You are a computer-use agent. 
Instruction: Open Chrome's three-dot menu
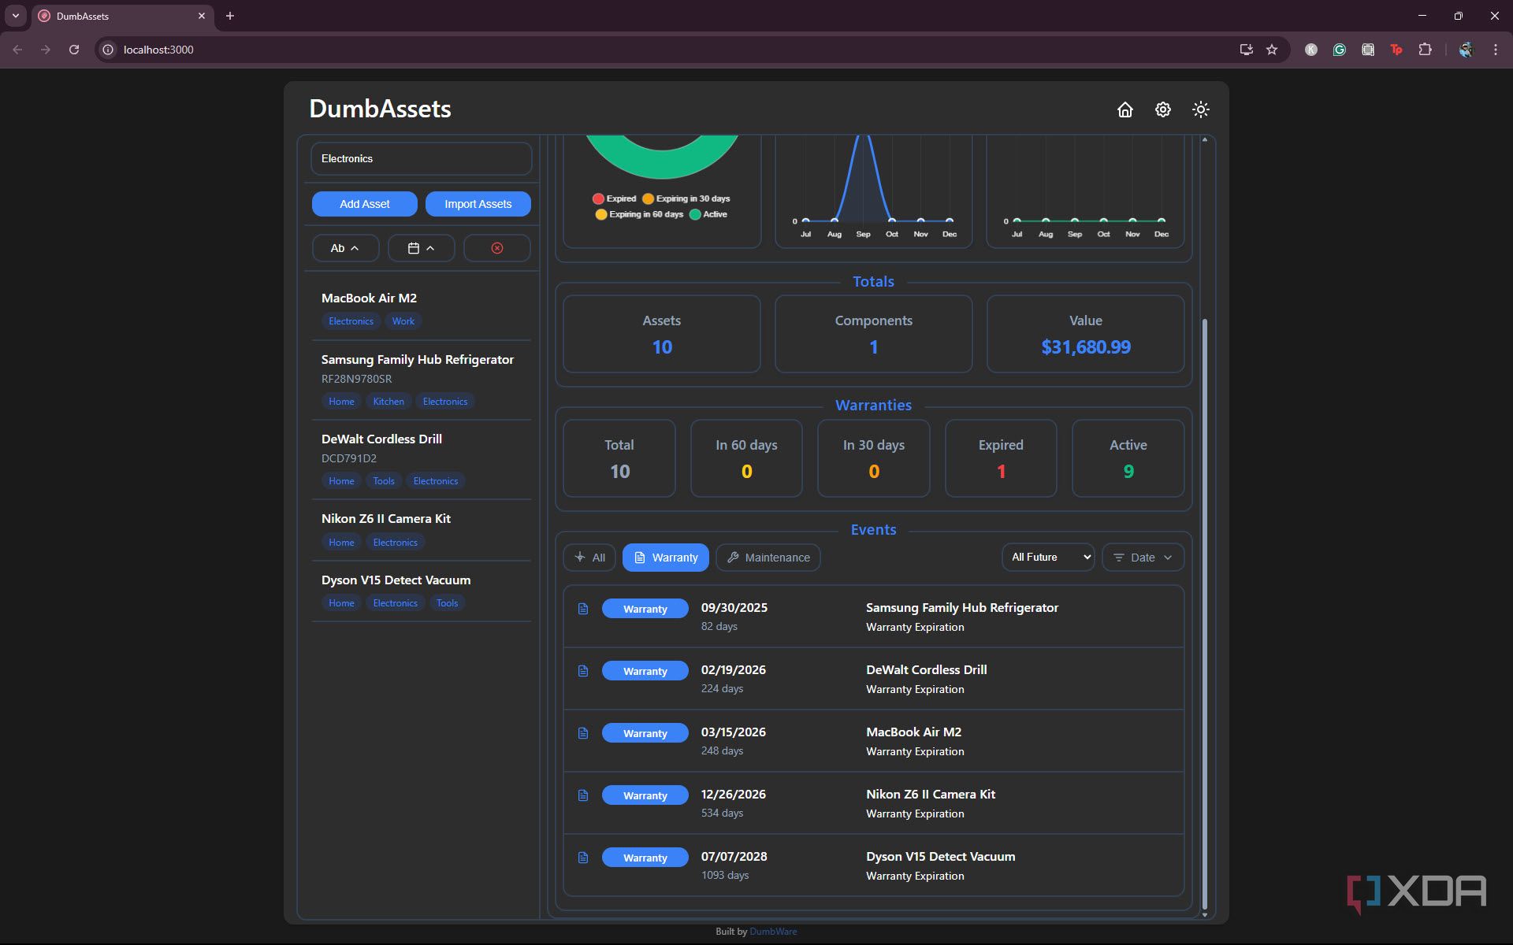(x=1495, y=50)
